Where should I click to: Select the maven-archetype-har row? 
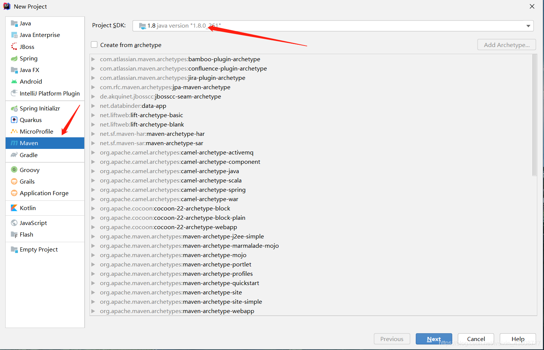(311, 134)
